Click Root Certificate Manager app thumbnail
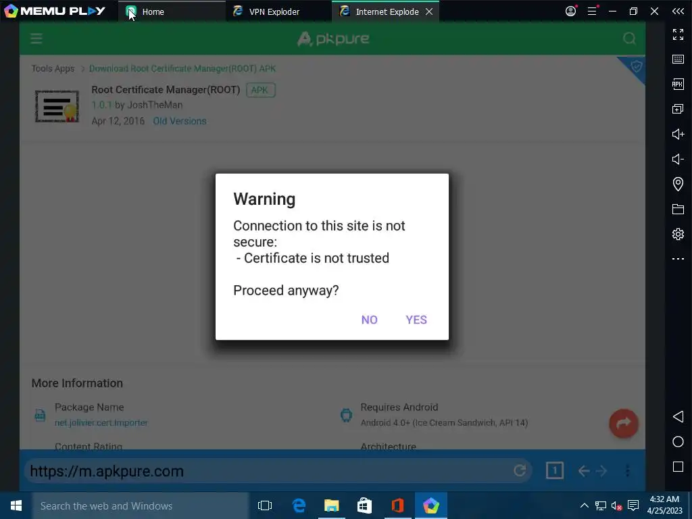The image size is (692, 519). (57, 106)
